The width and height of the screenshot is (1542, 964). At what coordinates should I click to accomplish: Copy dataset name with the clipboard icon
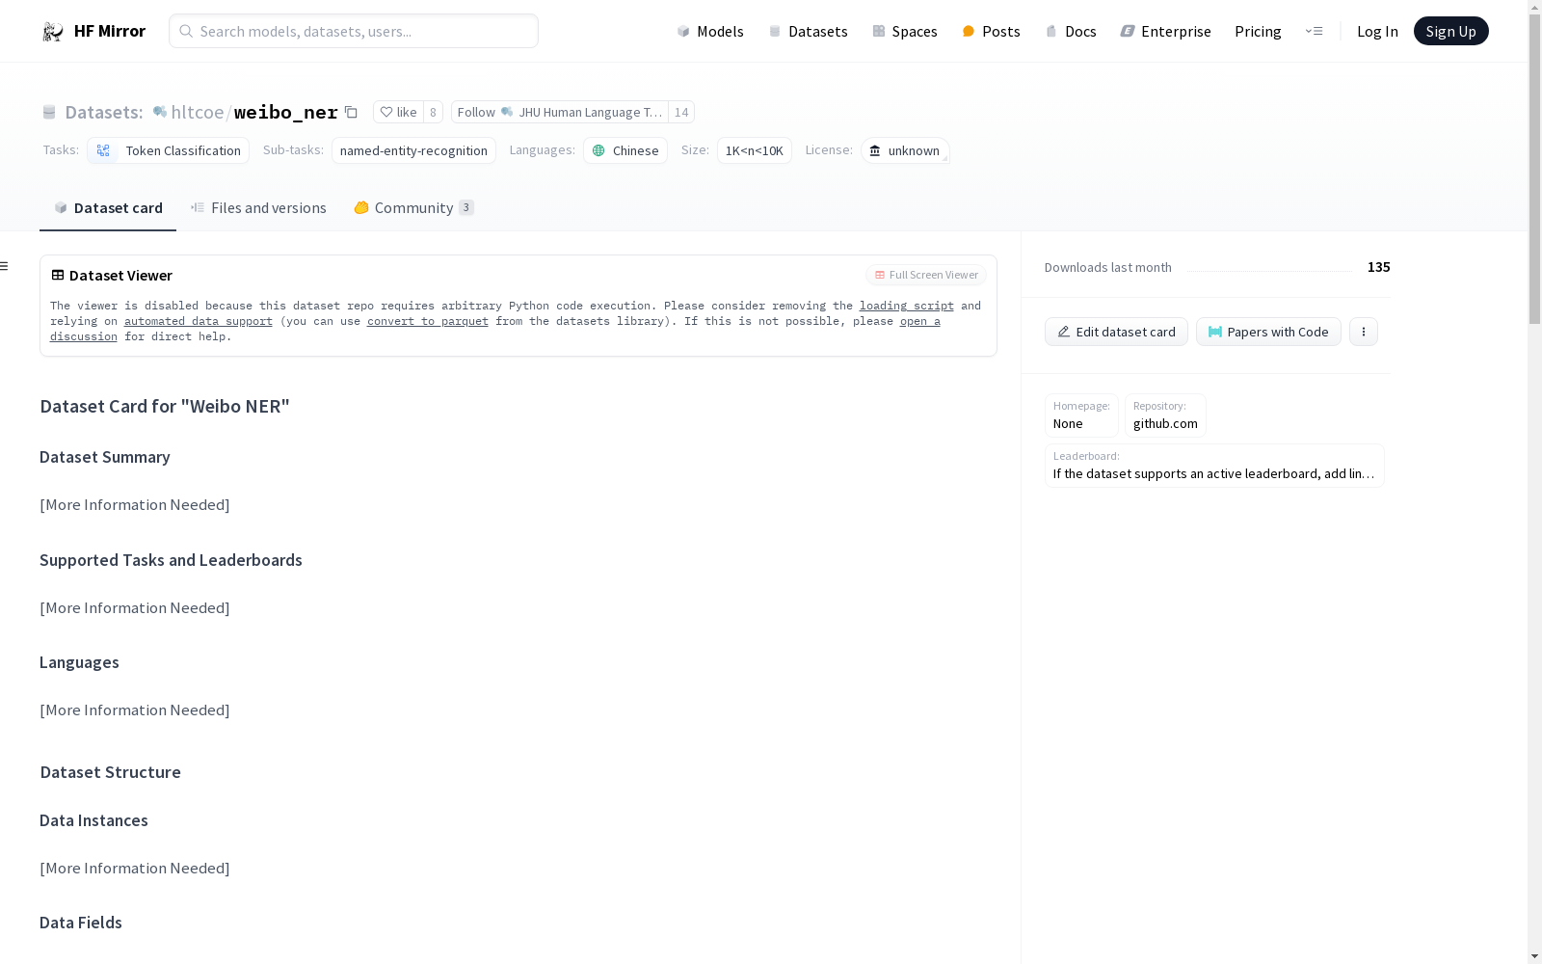coord(351,113)
